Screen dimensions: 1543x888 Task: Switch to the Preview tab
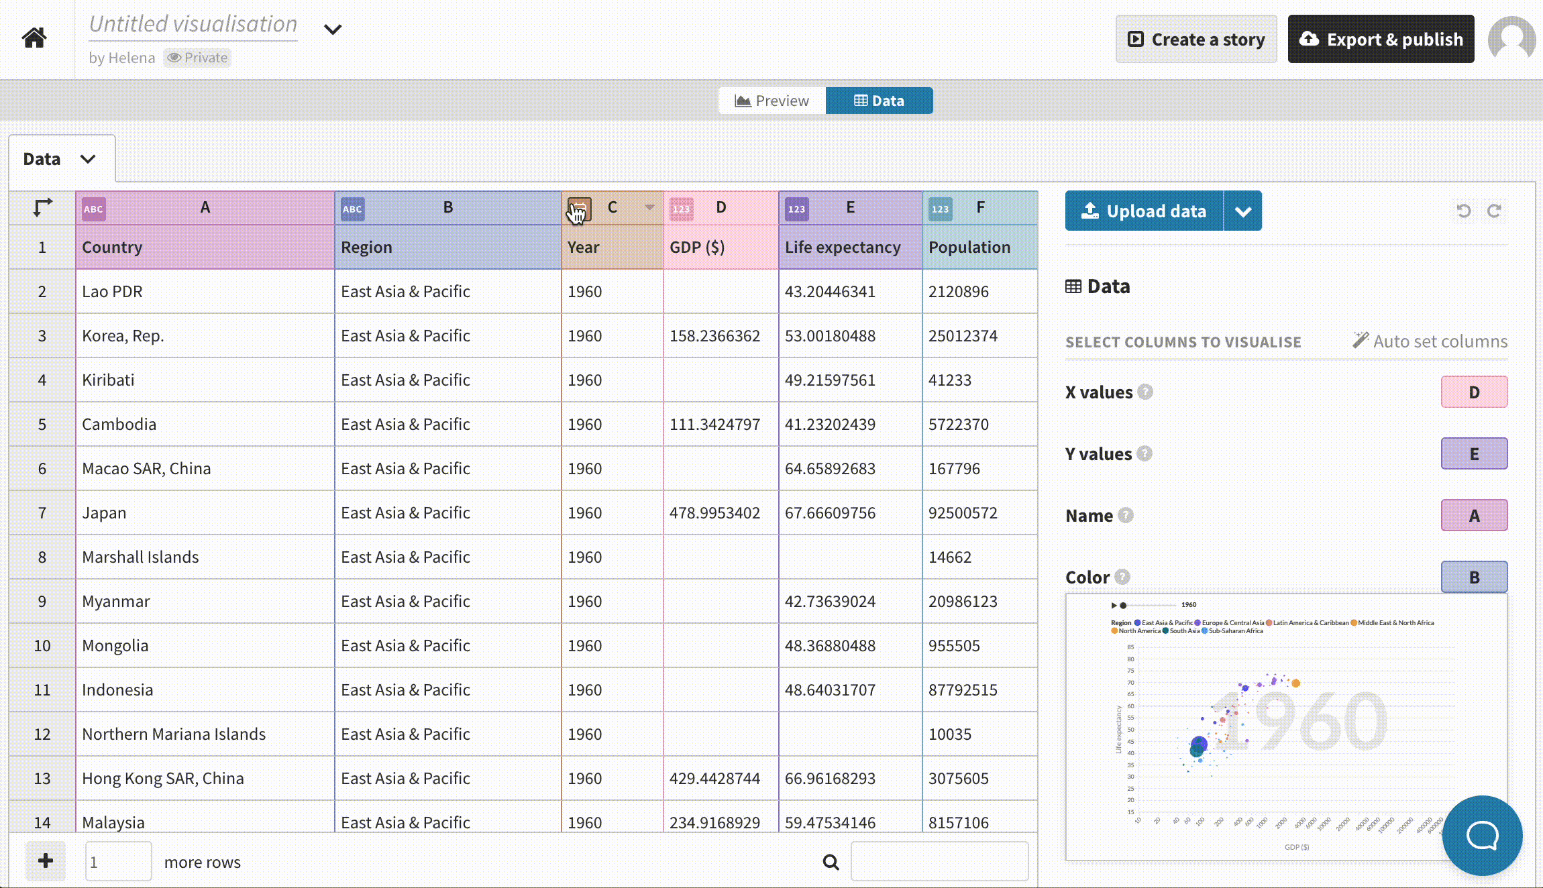point(770,100)
